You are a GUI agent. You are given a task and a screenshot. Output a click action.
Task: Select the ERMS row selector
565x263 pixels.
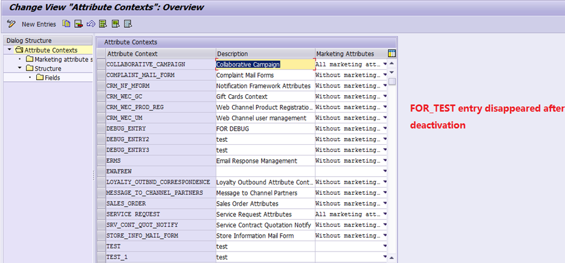pos(102,161)
